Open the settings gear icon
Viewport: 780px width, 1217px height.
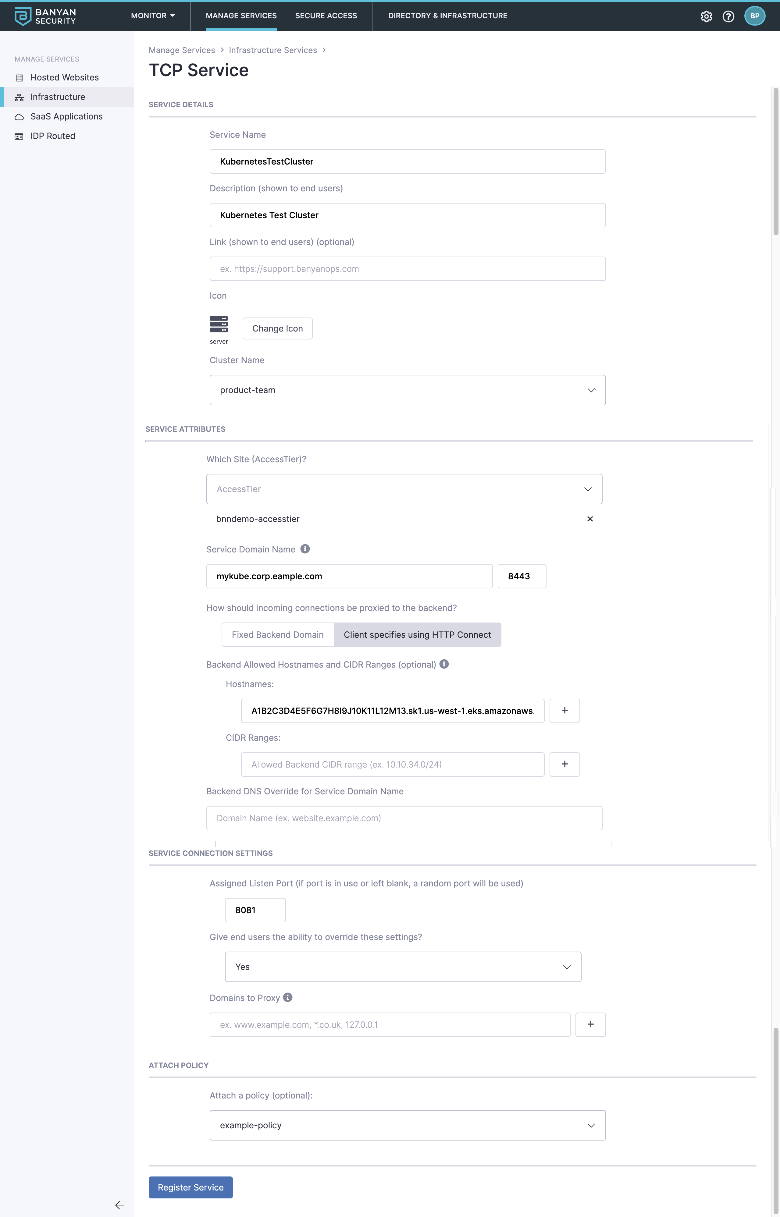(x=706, y=16)
